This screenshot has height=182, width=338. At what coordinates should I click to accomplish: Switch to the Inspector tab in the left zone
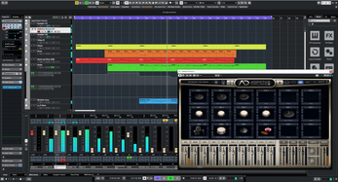6,17
